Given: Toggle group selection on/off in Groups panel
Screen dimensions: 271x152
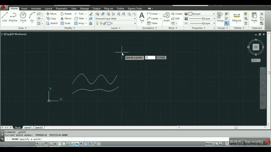Looking at the screenshot, I should 227,23.
